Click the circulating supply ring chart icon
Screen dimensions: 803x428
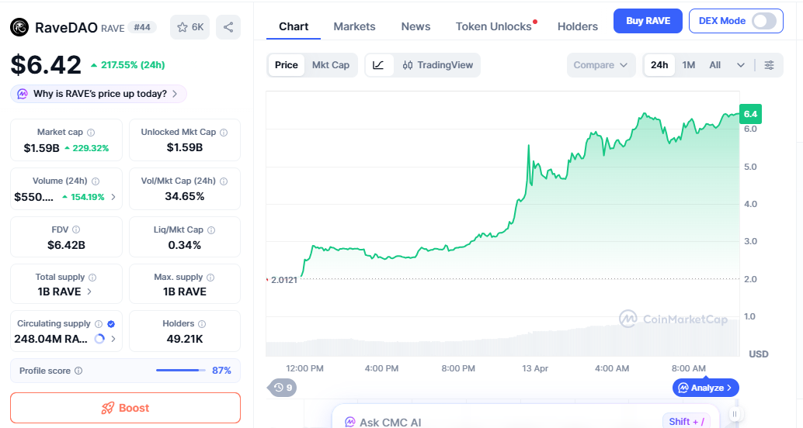click(100, 339)
